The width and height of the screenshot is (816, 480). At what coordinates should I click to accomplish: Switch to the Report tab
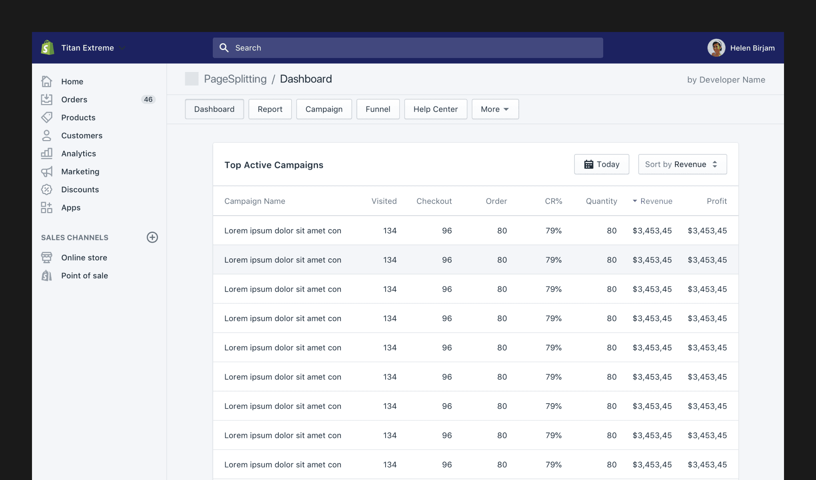pos(270,109)
